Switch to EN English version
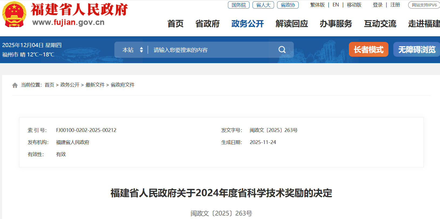This screenshot has height=219, width=440. point(336,5)
